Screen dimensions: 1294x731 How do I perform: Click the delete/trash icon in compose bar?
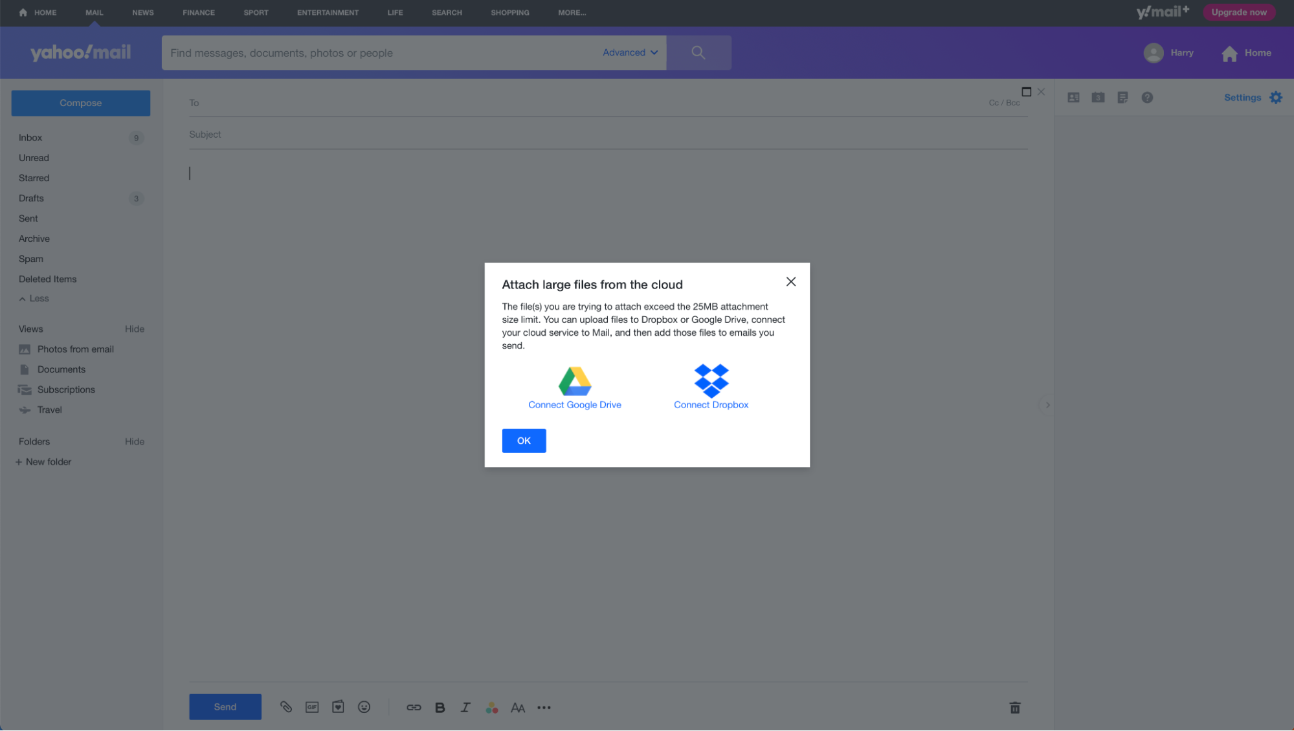tap(1015, 708)
